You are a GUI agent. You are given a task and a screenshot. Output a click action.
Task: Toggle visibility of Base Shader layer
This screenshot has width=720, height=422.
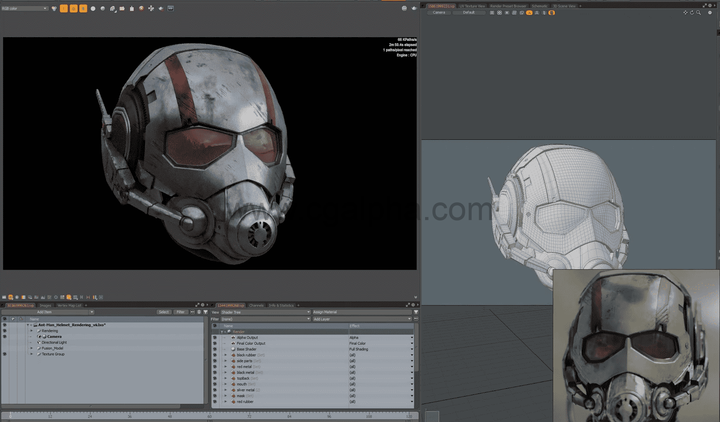pos(215,350)
